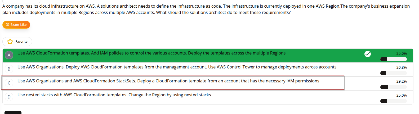Click answer text mentioning CloudFormation StackSets
The height and width of the screenshot is (114, 419).
[x=168, y=81]
